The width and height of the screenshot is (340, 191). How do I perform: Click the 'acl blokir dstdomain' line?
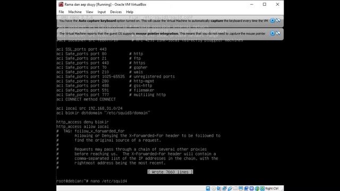[x=103, y=113]
